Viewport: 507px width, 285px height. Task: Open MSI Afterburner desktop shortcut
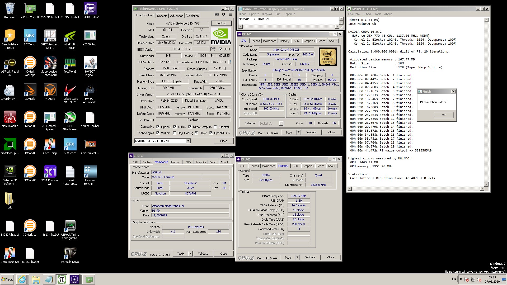tap(70, 121)
